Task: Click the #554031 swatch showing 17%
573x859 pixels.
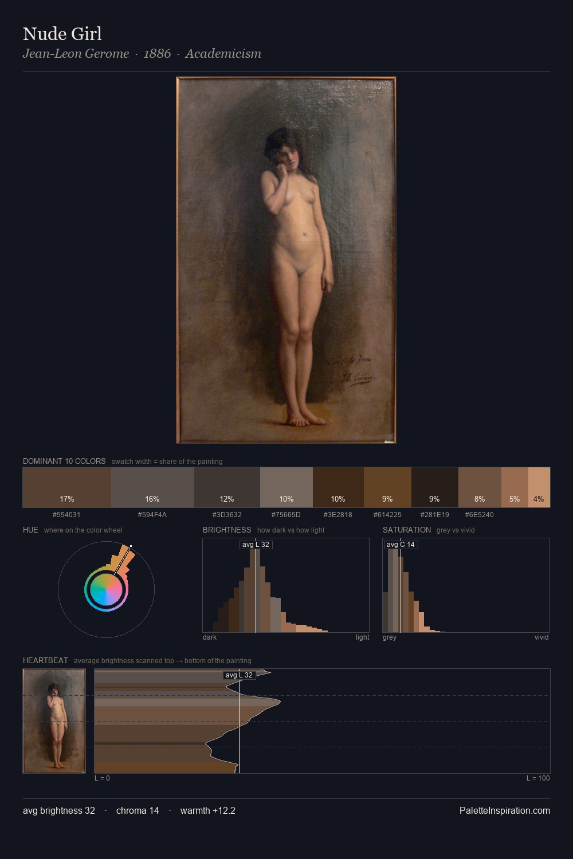Action: click(66, 487)
